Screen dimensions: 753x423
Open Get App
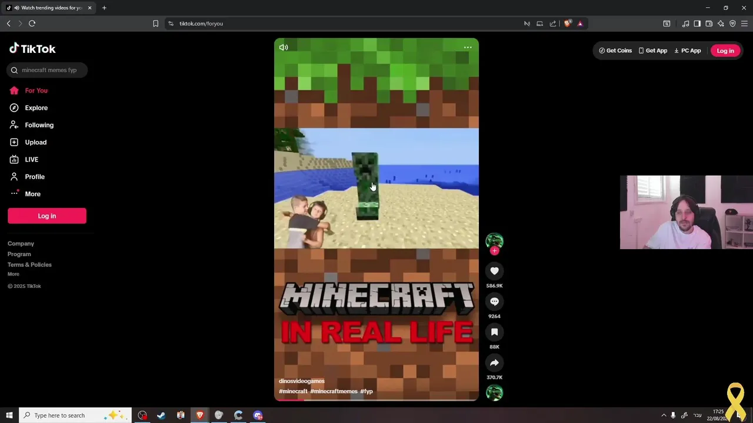[x=653, y=51]
